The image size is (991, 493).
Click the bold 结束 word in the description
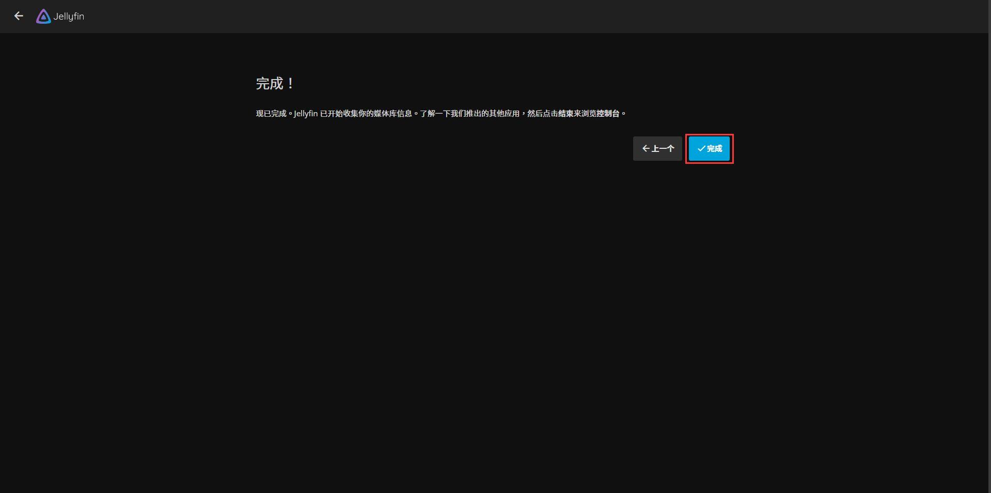(566, 113)
